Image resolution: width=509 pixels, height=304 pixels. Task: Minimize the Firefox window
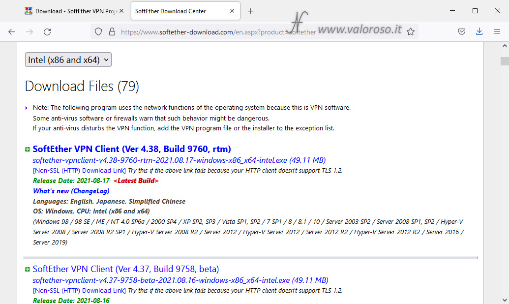pyautogui.click(x=452, y=11)
